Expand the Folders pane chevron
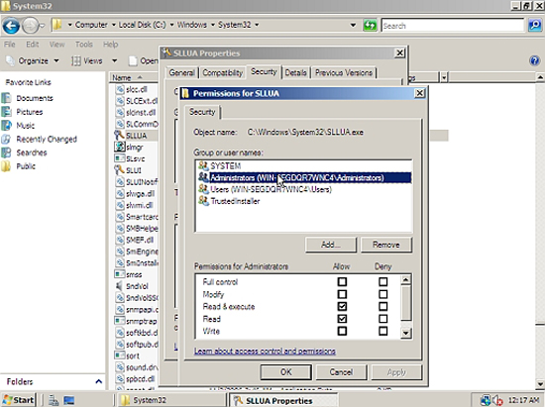 pos(99,381)
